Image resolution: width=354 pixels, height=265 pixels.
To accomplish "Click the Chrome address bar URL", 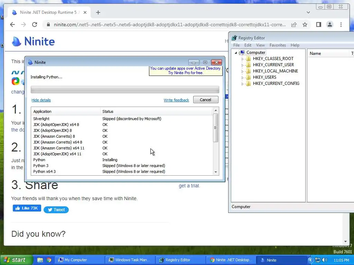I will [169, 24].
